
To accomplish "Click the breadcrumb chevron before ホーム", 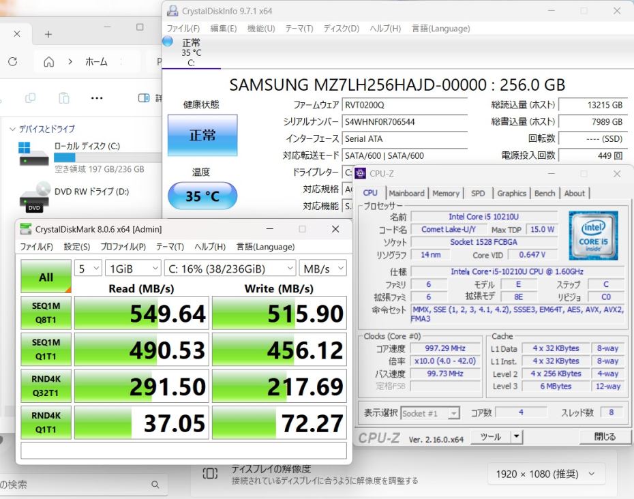I will tap(70, 61).
